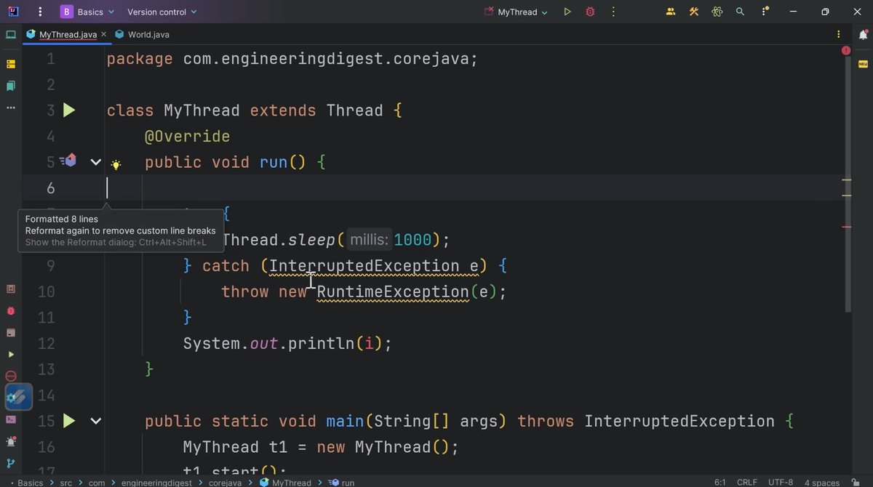Run MyThread with the green play button
Screen dimensions: 873x487
(567, 12)
